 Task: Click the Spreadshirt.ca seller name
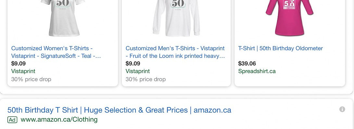pyautogui.click(x=257, y=71)
